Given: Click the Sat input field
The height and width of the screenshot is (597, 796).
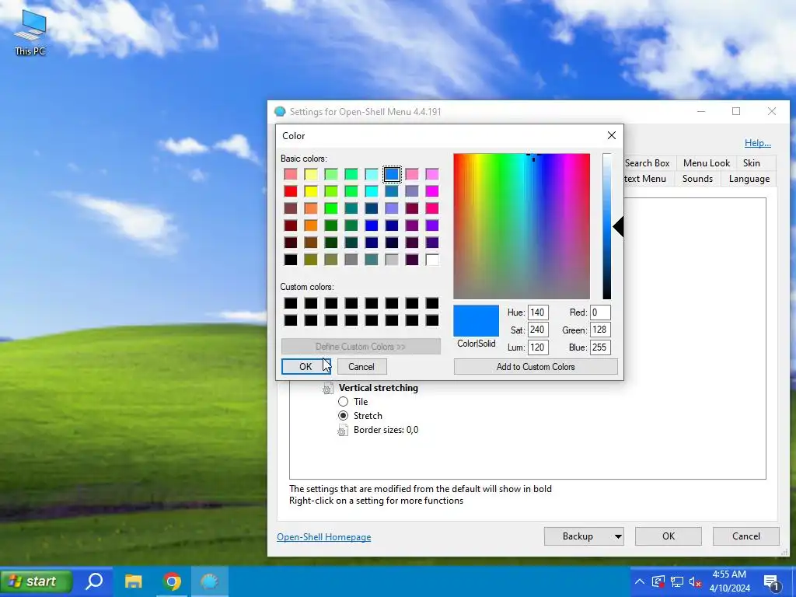Looking at the screenshot, I should 538,330.
